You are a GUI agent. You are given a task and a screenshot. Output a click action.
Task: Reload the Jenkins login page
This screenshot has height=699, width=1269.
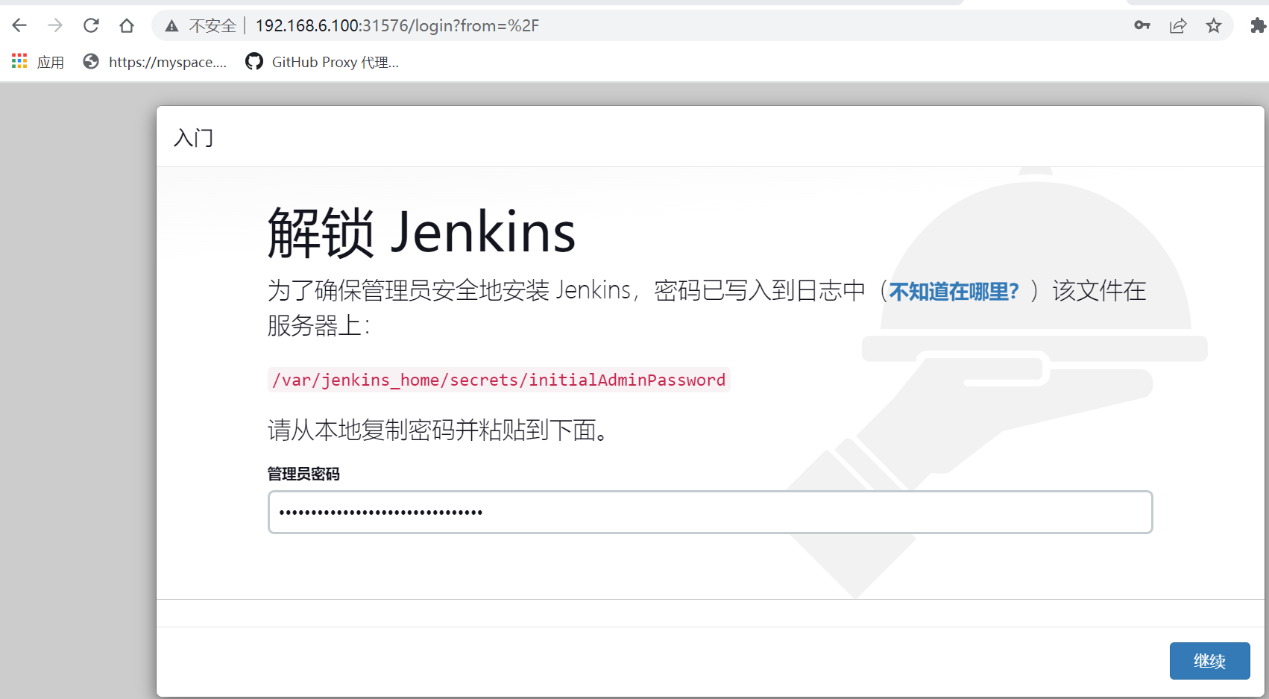click(91, 25)
